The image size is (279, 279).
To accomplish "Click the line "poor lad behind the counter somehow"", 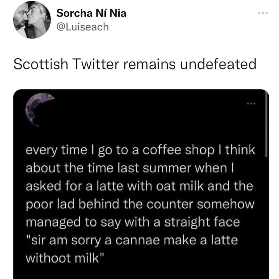I will tap(140, 204).
